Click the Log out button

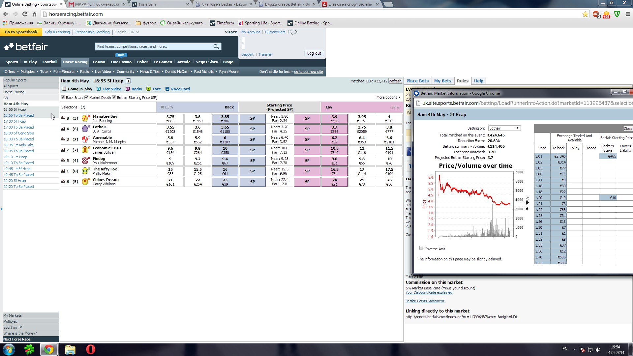tap(314, 53)
